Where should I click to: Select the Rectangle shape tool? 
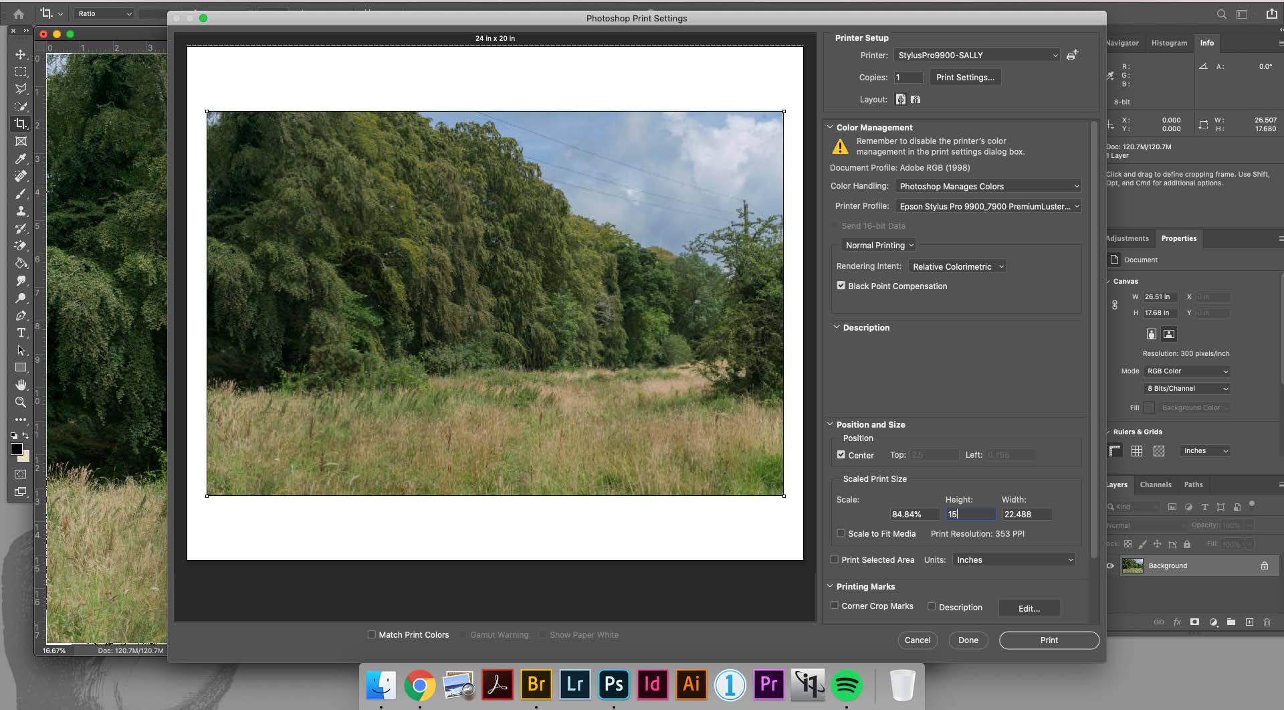click(x=21, y=367)
